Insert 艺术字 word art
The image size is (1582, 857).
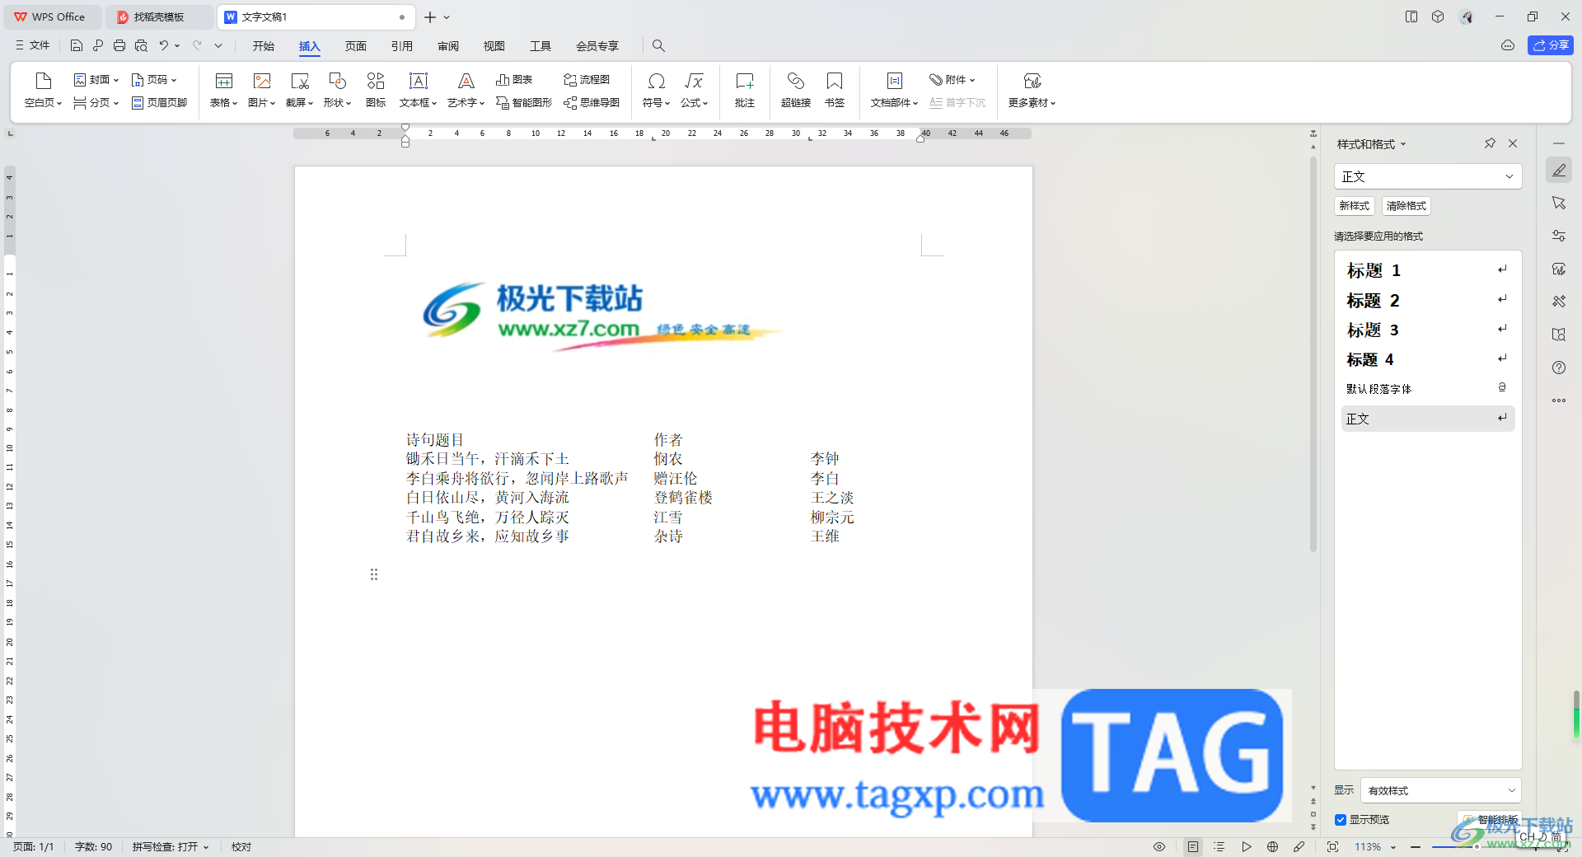tap(466, 90)
